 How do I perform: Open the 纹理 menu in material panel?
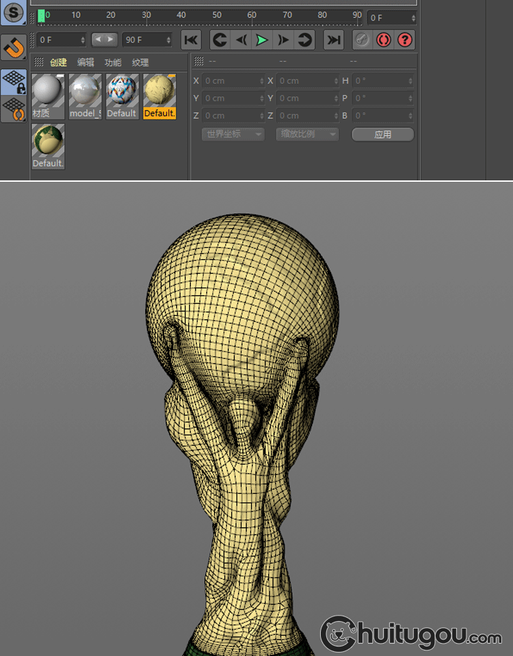click(140, 62)
